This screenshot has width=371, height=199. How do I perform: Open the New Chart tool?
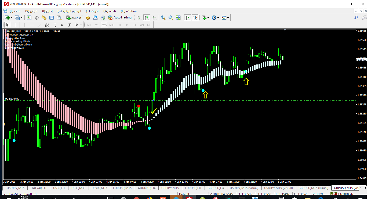point(7,18)
